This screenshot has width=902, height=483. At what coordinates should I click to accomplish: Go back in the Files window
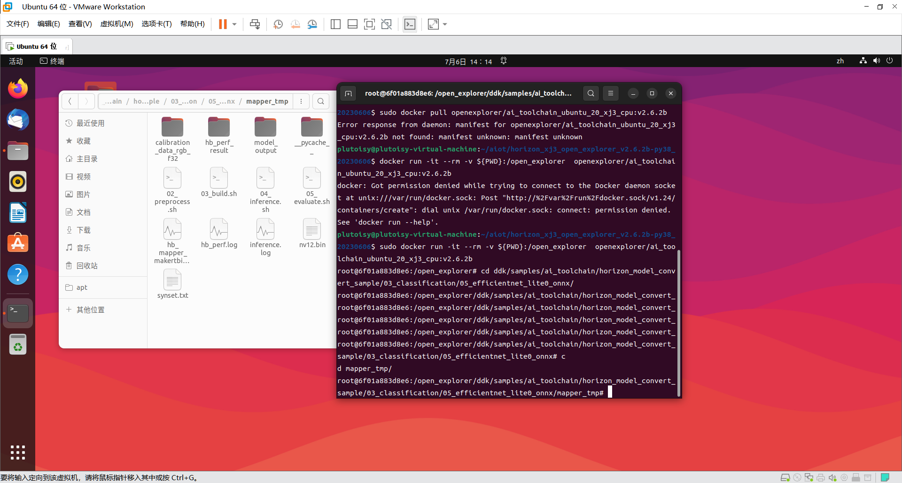pyautogui.click(x=70, y=101)
